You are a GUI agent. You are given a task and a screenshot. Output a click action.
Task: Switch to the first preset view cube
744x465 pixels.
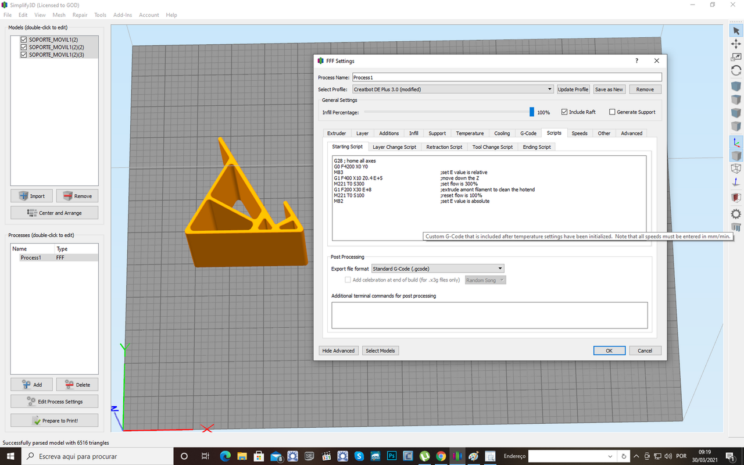735,86
